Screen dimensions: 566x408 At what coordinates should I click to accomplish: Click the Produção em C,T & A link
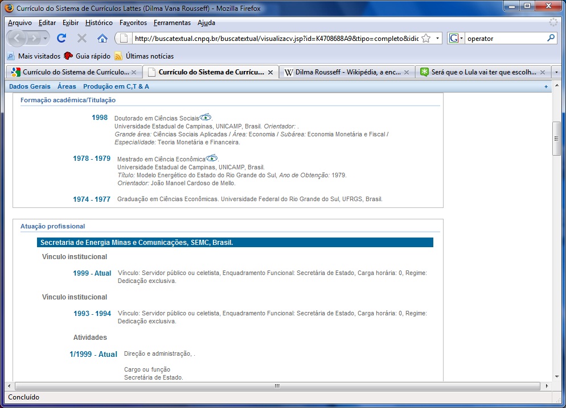[x=116, y=86]
